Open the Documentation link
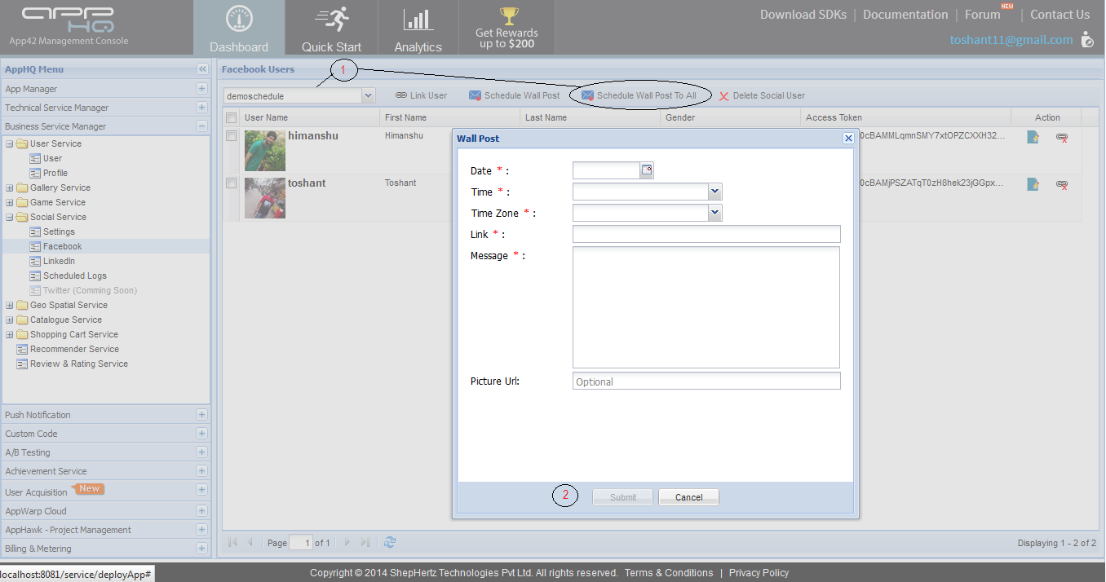 (905, 15)
